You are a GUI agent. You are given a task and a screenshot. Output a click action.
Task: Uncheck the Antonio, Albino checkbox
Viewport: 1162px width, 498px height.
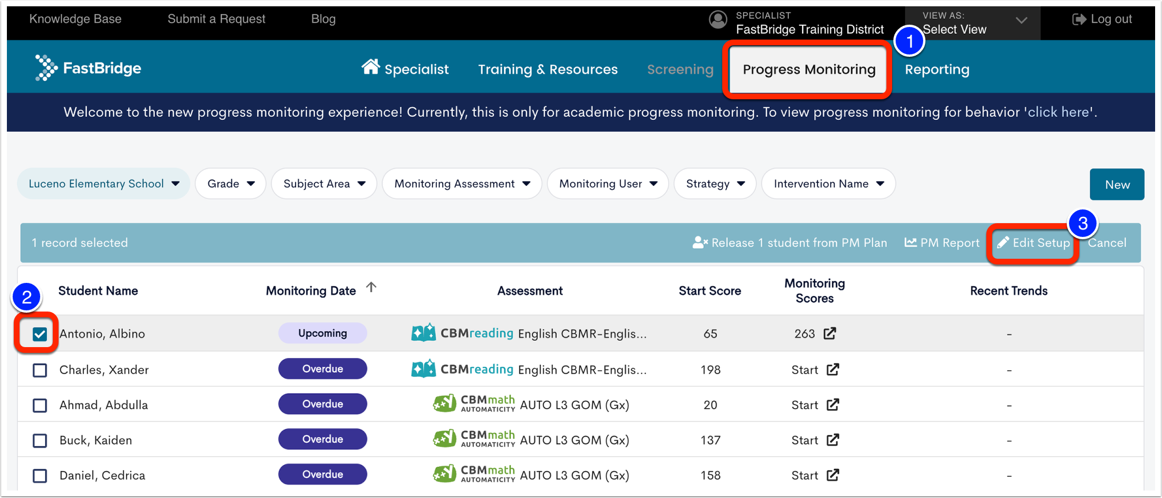click(x=40, y=334)
